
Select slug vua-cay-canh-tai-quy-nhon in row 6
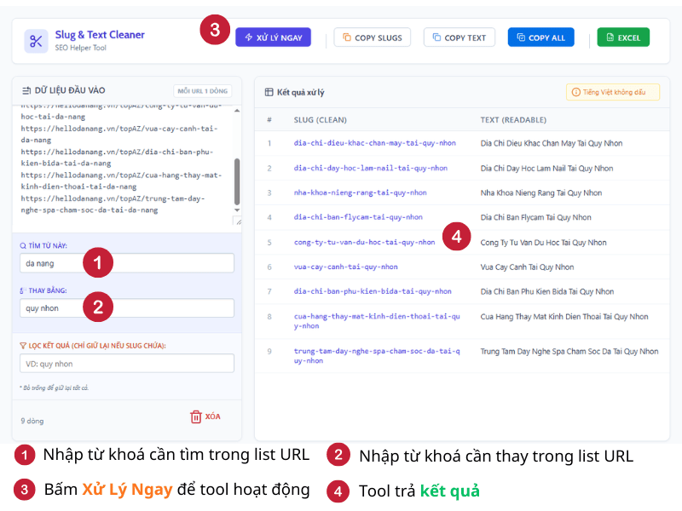tap(345, 267)
